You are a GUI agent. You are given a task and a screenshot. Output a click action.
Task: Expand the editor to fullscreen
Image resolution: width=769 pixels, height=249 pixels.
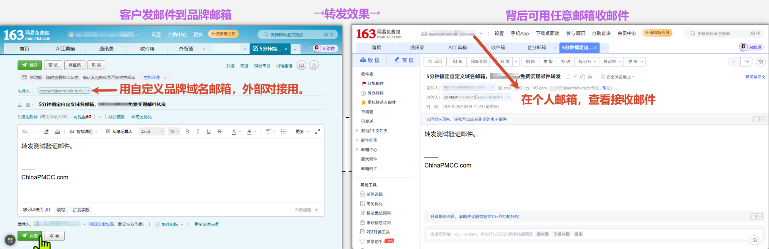[x=317, y=132]
